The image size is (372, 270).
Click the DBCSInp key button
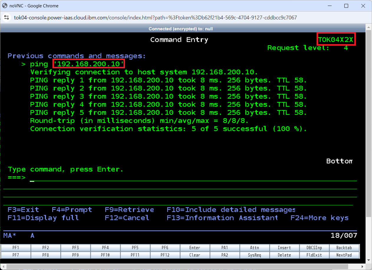pyautogui.click(x=314, y=248)
